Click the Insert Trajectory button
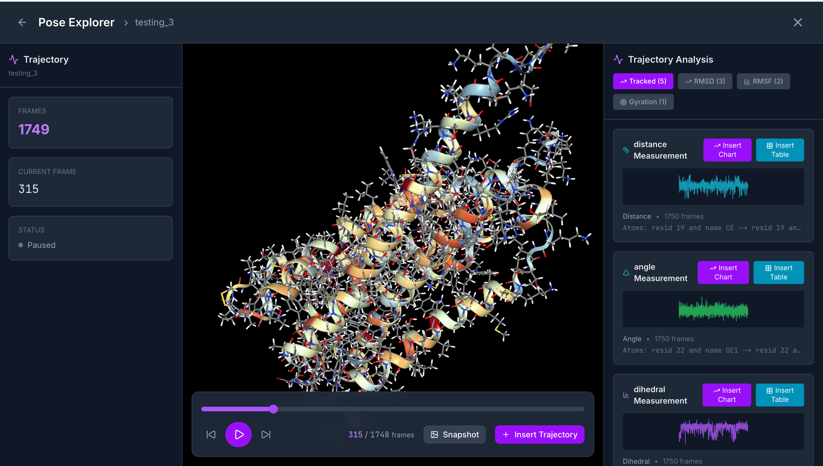 point(539,434)
